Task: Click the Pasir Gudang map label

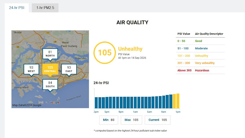Action: point(69,46)
